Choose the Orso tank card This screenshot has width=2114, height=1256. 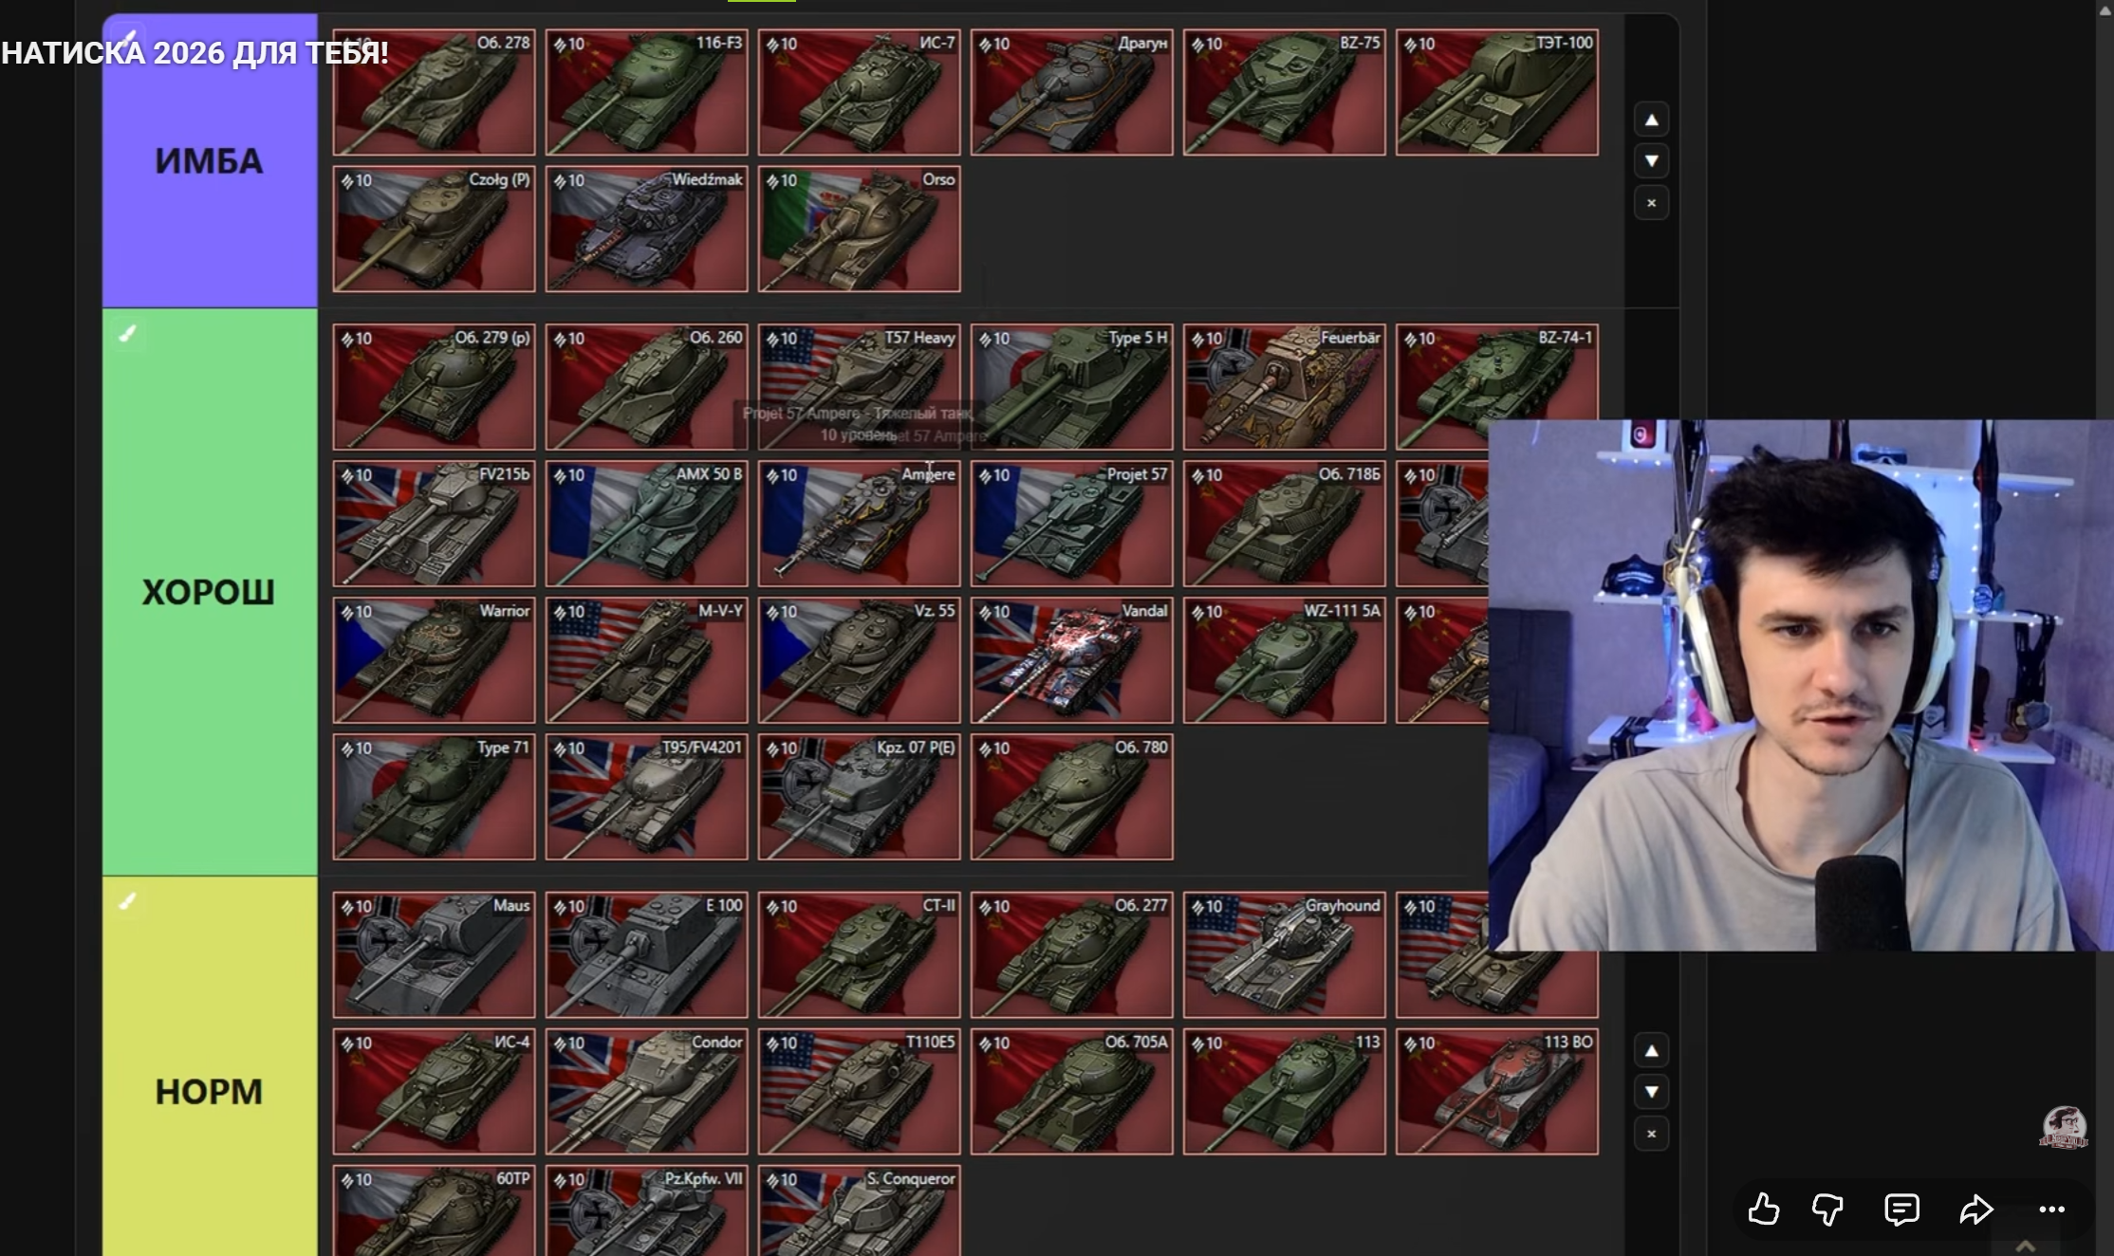pyautogui.click(x=859, y=229)
